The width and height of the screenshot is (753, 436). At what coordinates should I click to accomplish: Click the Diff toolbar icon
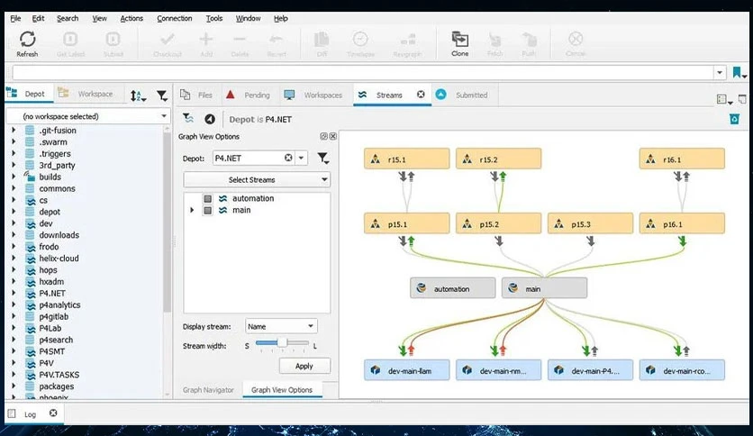322,40
